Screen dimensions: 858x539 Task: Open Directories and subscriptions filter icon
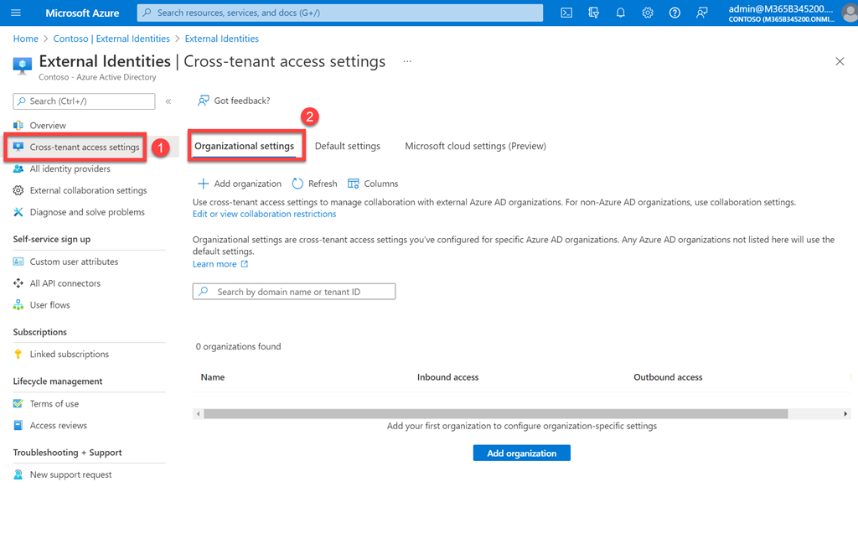pyautogui.click(x=594, y=13)
